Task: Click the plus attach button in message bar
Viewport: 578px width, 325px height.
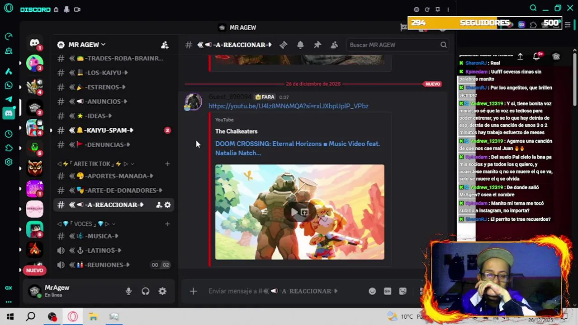Action: point(193,291)
